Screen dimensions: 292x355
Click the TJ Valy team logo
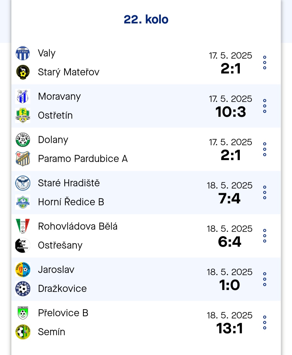pyautogui.click(x=23, y=53)
